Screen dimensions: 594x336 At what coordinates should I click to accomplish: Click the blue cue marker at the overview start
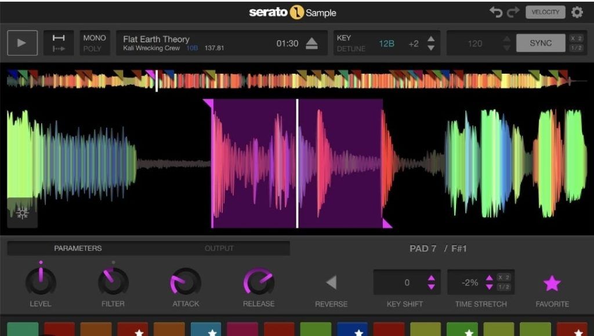click(x=12, y=74)
